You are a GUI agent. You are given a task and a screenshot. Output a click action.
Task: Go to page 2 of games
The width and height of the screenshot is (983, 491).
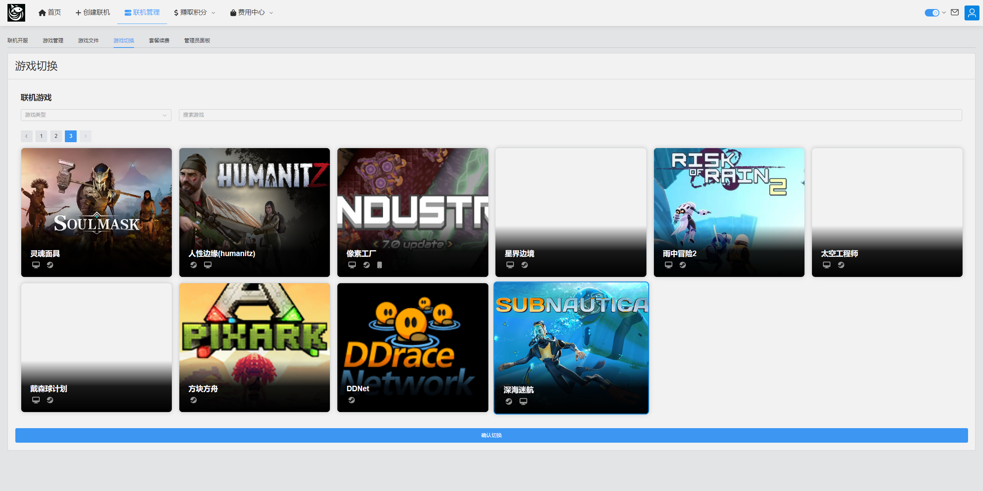(x=56, y=136)
